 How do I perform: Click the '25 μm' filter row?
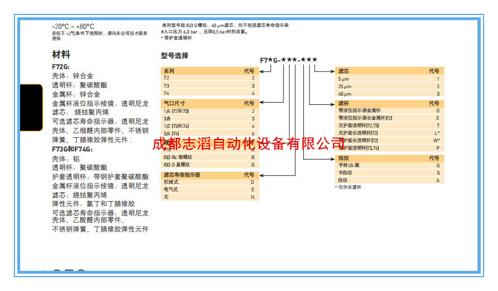390,86
